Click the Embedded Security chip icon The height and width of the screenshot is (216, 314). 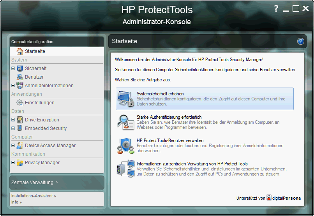[19, 128]
